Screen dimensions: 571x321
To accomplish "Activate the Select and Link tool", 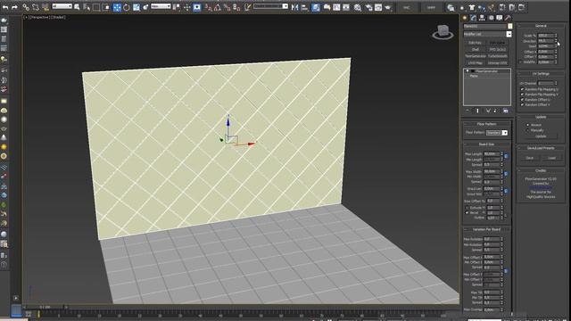I will tap(26, 7).
